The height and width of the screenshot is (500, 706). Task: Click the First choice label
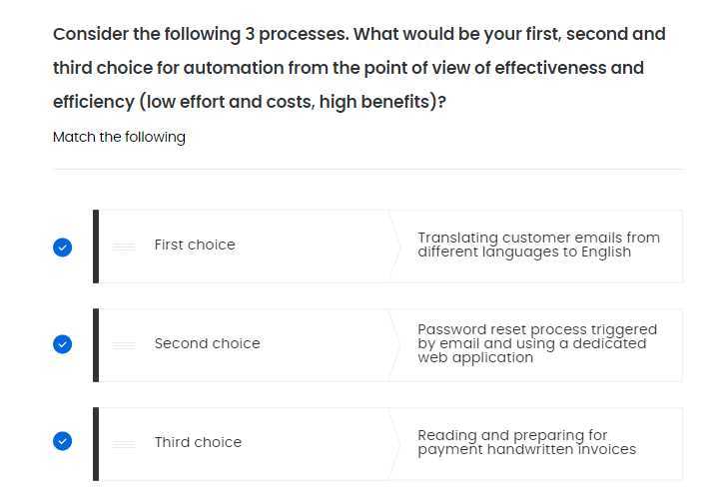coord(195,245)
